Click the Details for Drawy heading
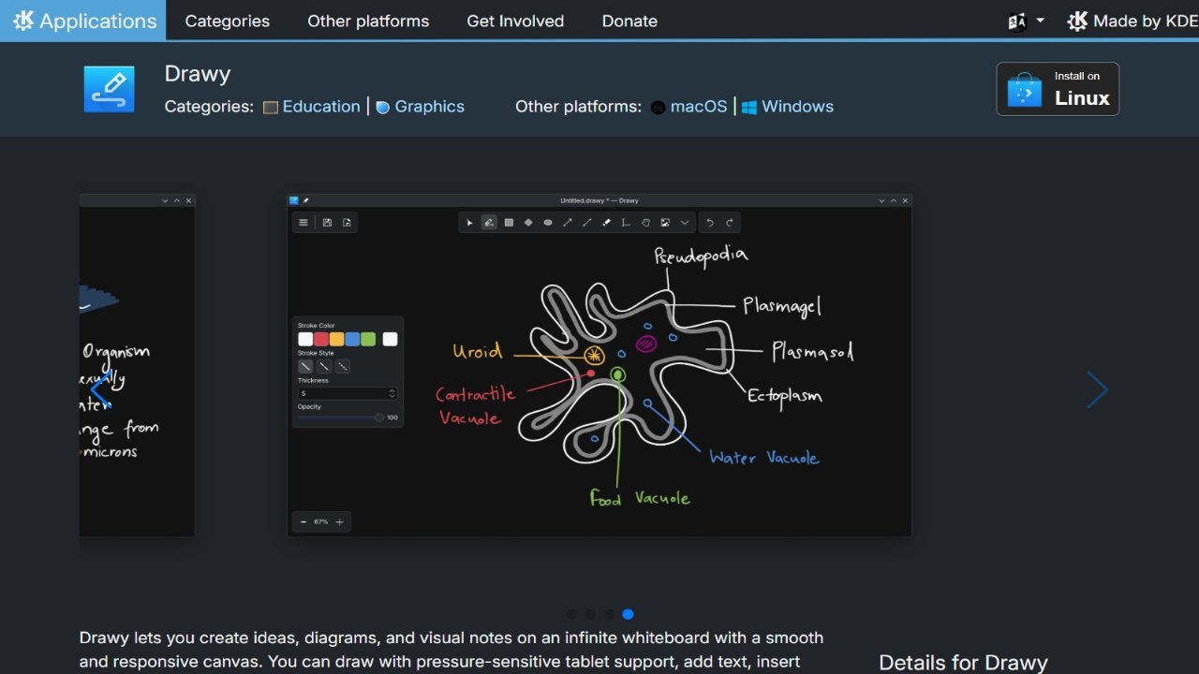 963,663
